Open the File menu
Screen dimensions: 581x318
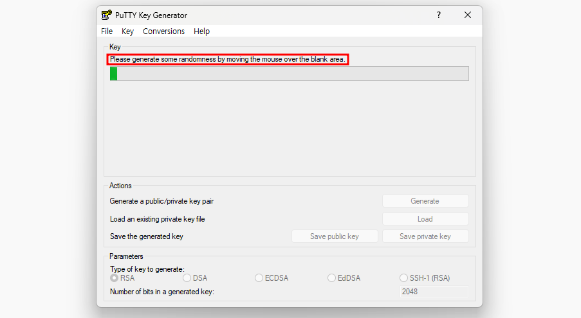pyautogui.click(x=107, y=31)
